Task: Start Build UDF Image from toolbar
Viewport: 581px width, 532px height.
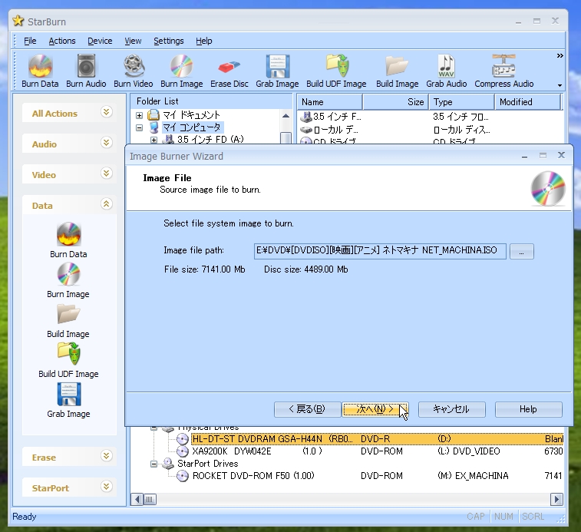Action: [x=336, y=71]
